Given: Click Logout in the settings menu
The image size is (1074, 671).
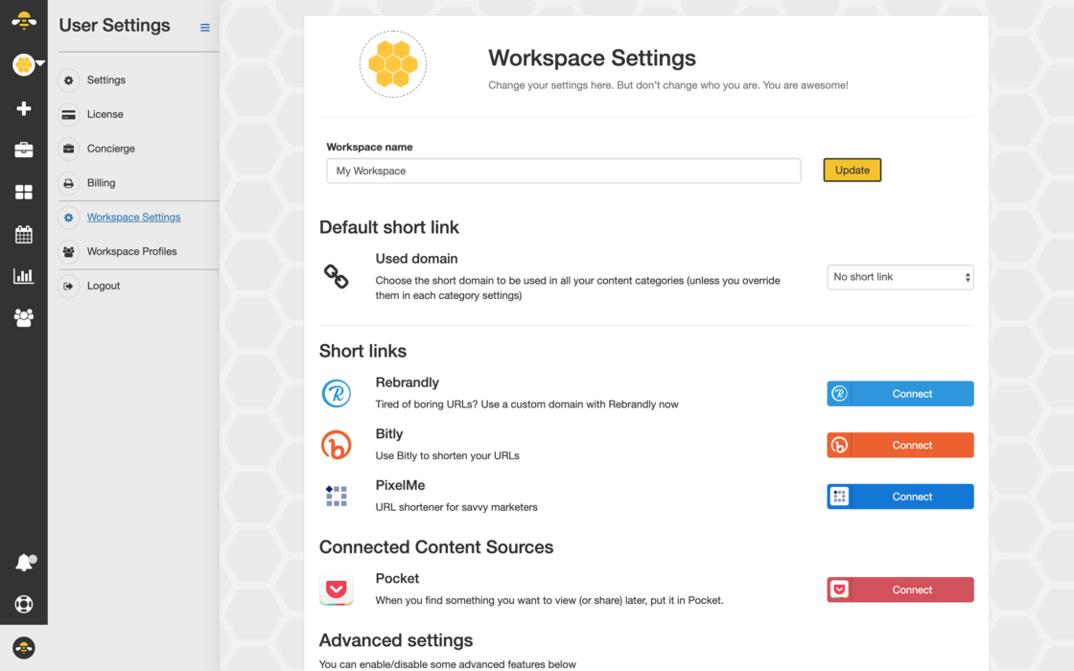Looking at the screenshot, I should point(104,286).
